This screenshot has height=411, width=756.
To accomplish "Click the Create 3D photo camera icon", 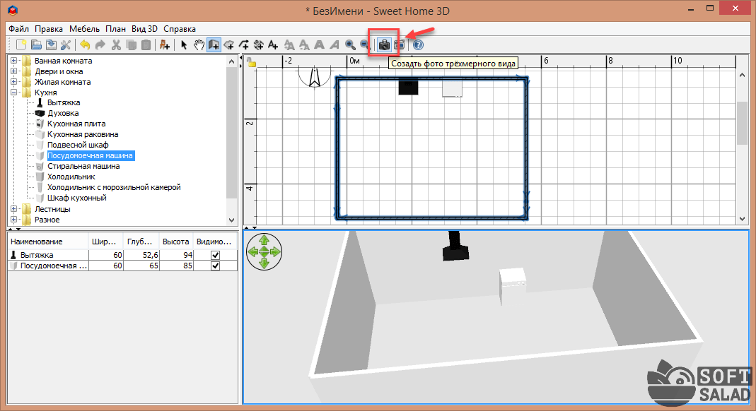I will [384, 44].
